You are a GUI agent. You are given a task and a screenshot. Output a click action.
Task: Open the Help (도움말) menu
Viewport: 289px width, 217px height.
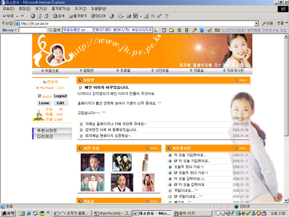coord(99,9)
